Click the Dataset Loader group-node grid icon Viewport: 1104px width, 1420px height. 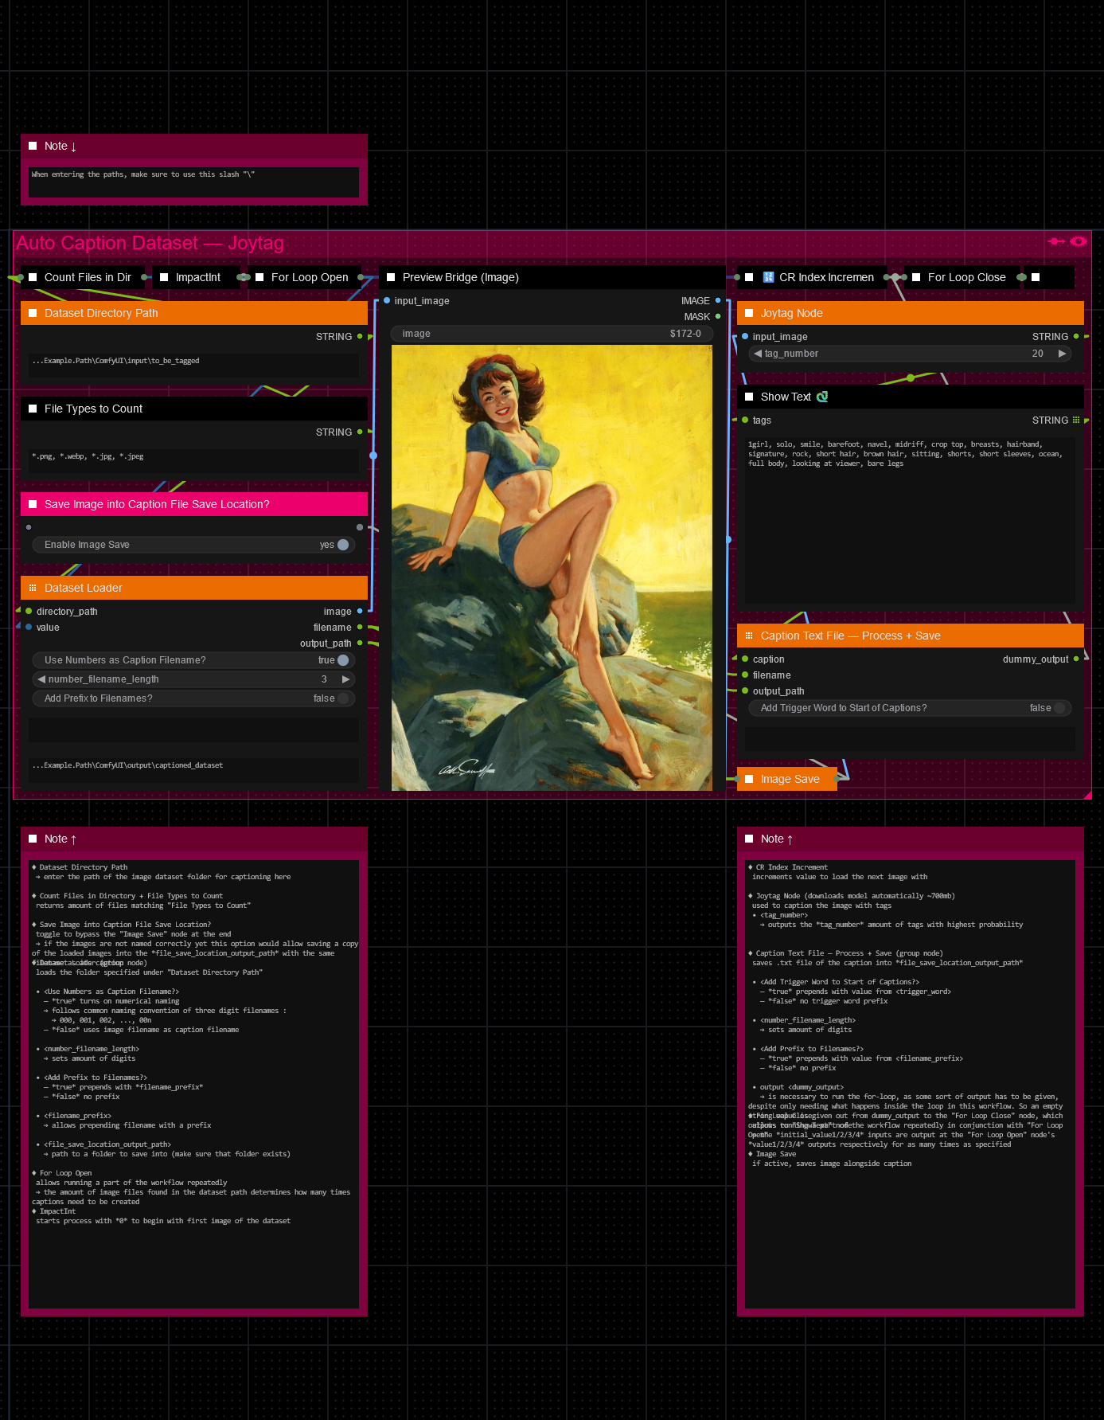click(33, 588)
